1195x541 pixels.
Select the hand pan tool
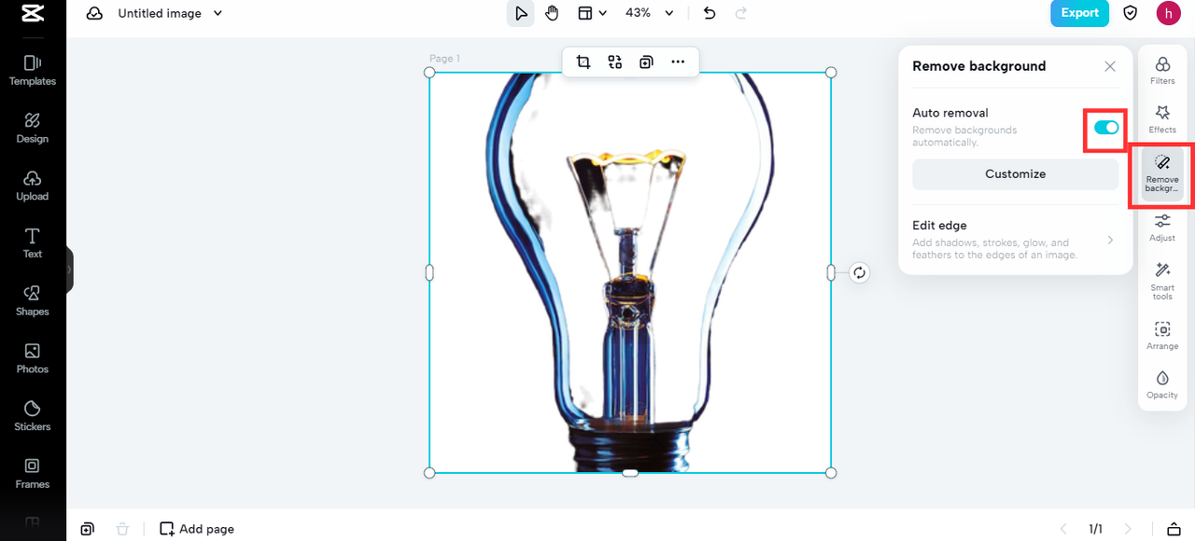coord(551,13)
